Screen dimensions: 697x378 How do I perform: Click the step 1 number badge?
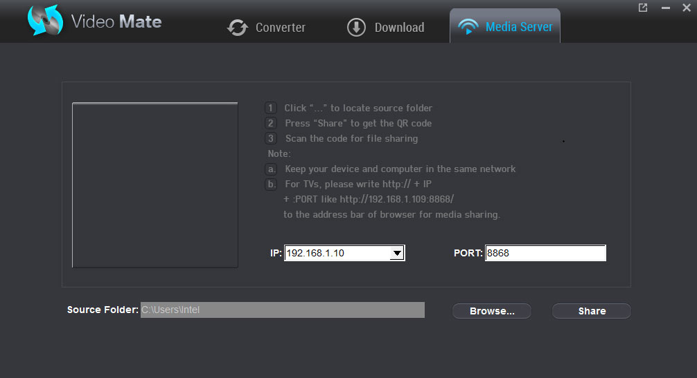click(x=271, y=108)
